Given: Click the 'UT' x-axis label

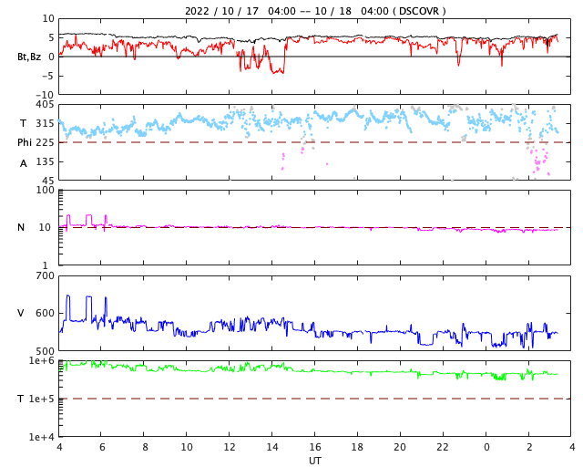Looking at the screenshot, I should (315, 461).
